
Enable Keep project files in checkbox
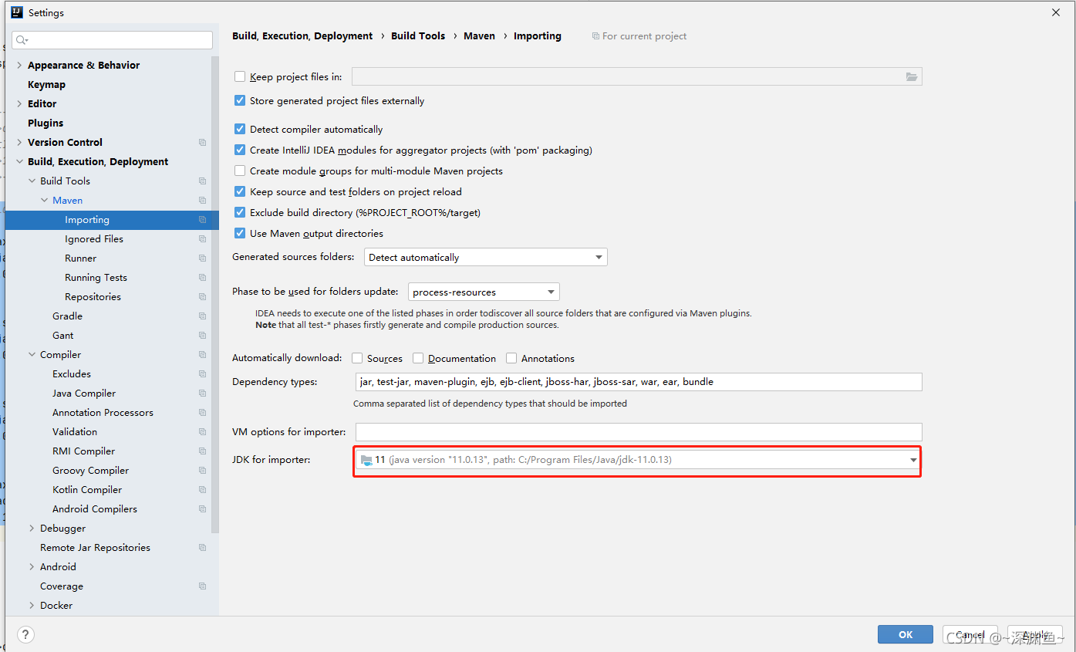(x=240, y=76)
